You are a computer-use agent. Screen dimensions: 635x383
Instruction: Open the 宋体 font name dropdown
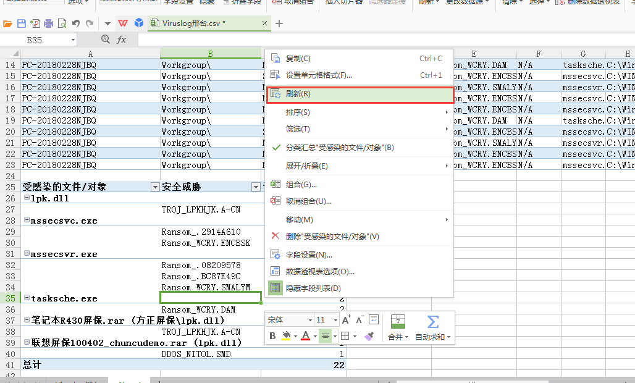pyautogui.click(x=310, y=320)
